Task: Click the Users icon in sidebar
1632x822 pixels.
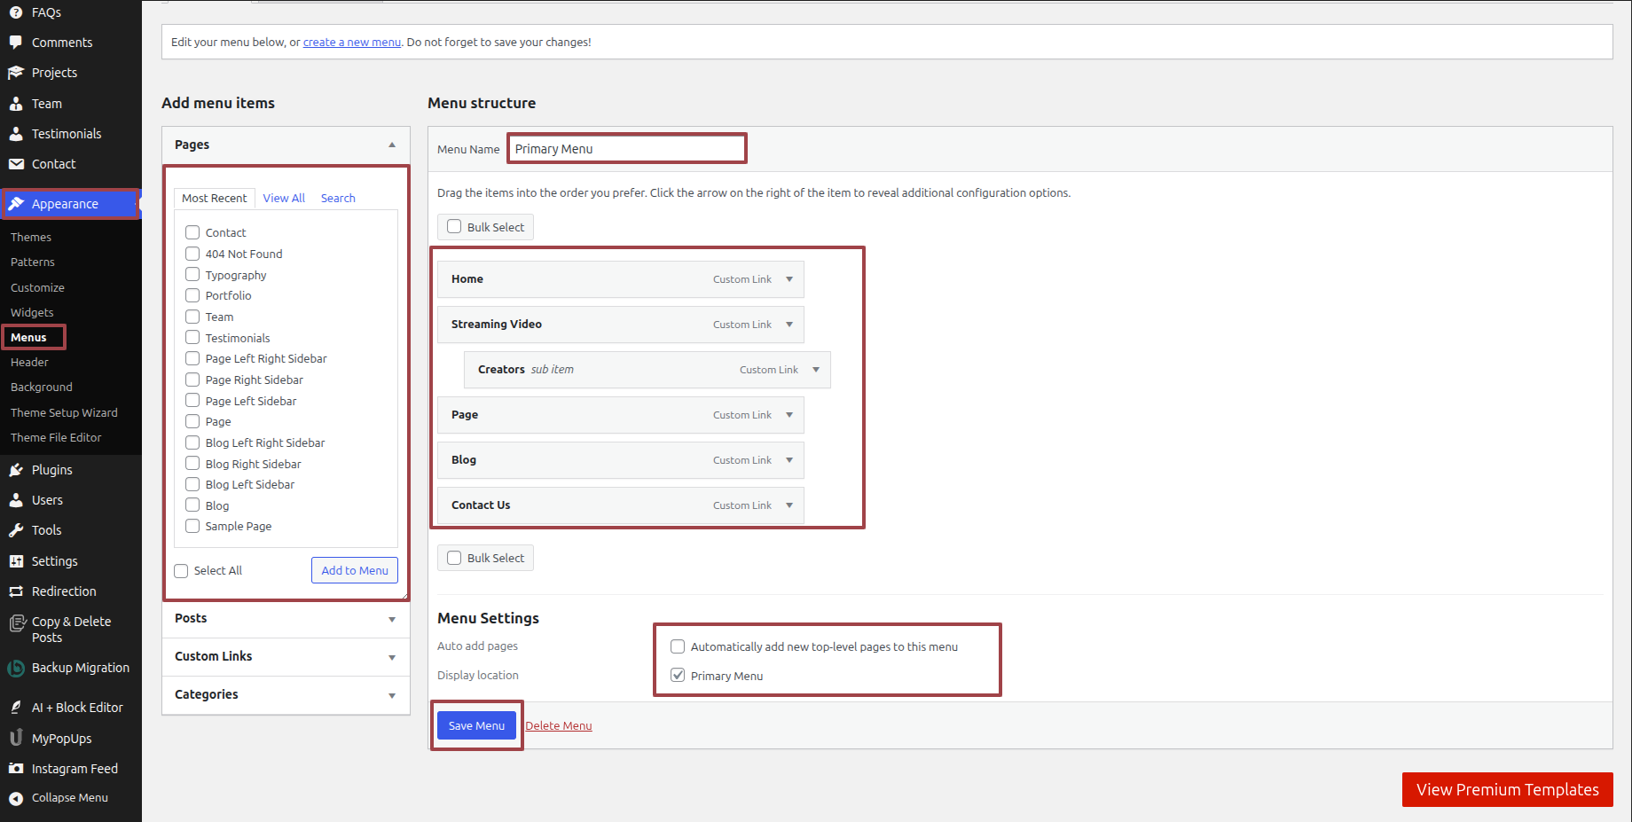Action: [x=16, y=500]
